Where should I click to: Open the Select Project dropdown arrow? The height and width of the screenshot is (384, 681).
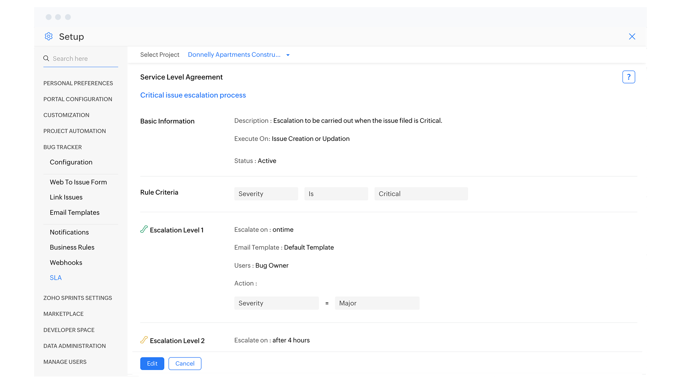pyautogui.click(x=288, y=55)
